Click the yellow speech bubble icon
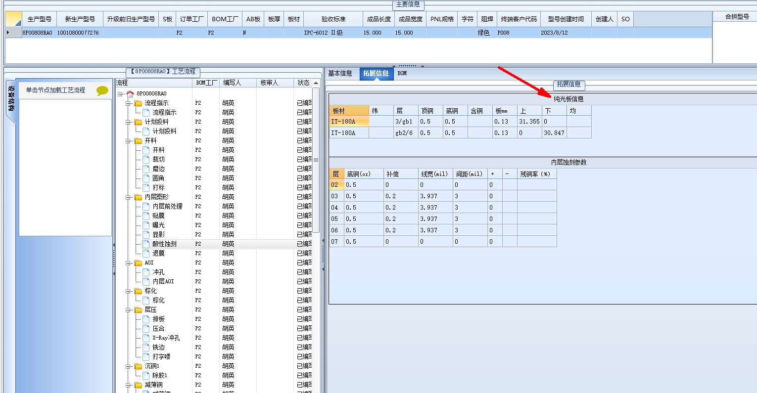This screenshot has height=393, width=757. coord(102,90)
